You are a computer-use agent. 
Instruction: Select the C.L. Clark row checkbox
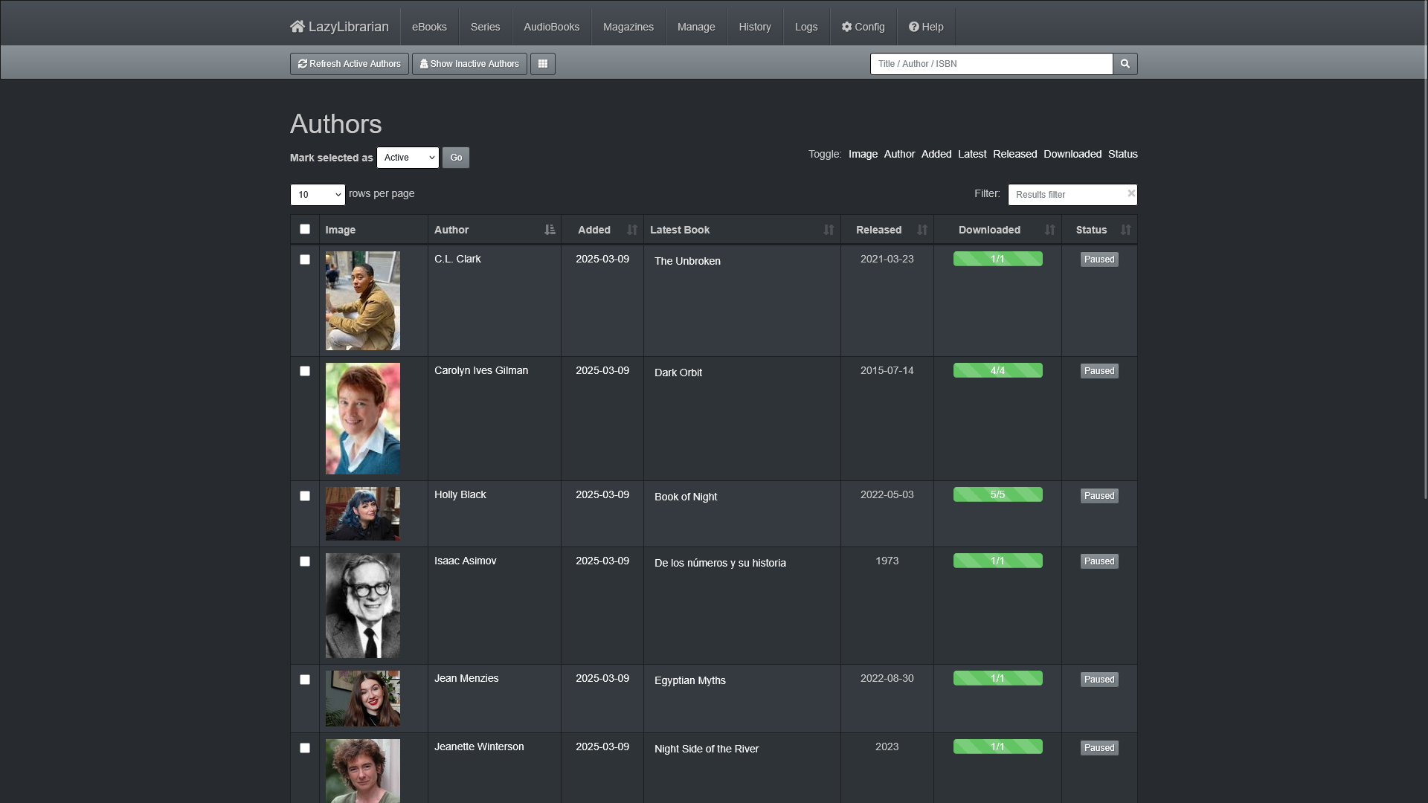point(305,259)
